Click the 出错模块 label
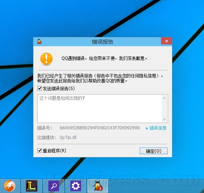Viewport: 204px width, 193px height. tap(47, 138)
